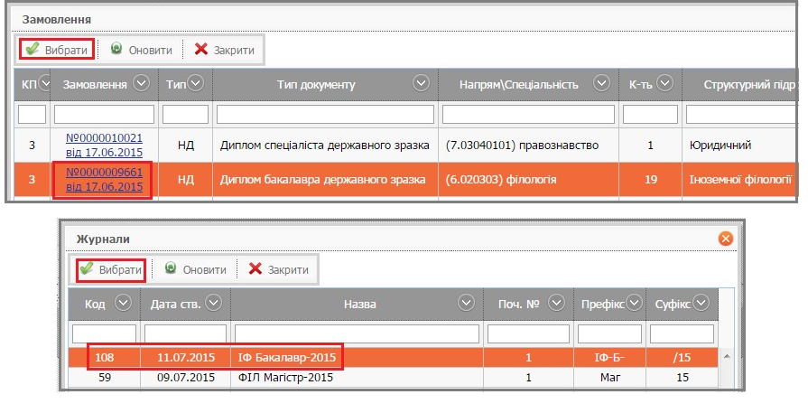Focus filter field under Тип документу column
The image size is (808, 413).
tap(325, 115)
